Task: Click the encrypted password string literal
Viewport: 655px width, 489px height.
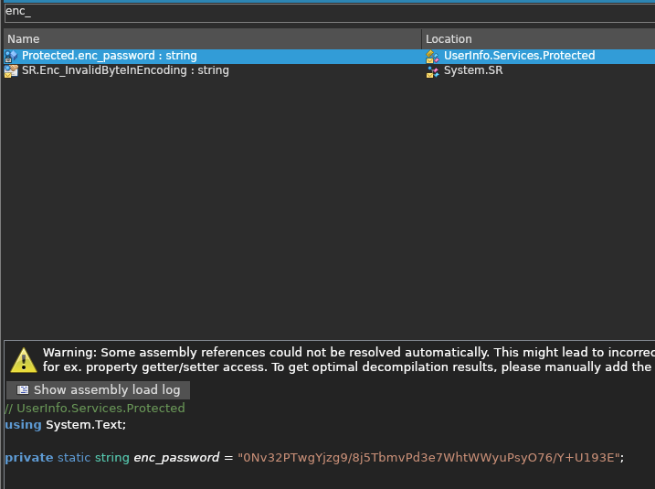Action: click(428, 458)
